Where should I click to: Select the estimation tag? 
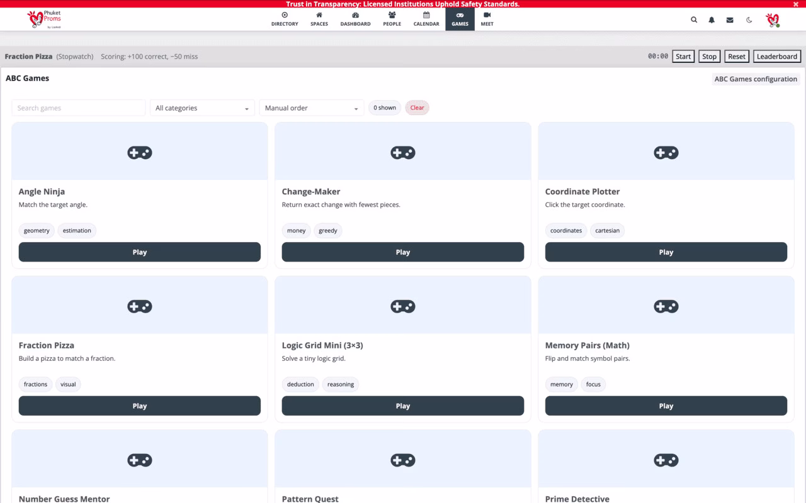point(77,231)
